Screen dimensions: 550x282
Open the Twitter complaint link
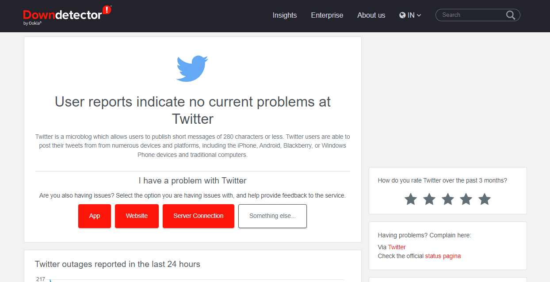(397, 247)
